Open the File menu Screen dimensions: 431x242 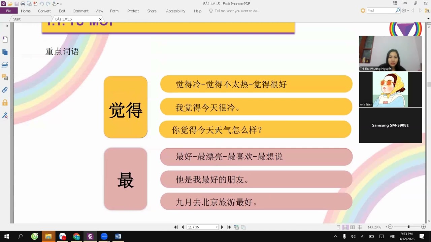[8, 11]
